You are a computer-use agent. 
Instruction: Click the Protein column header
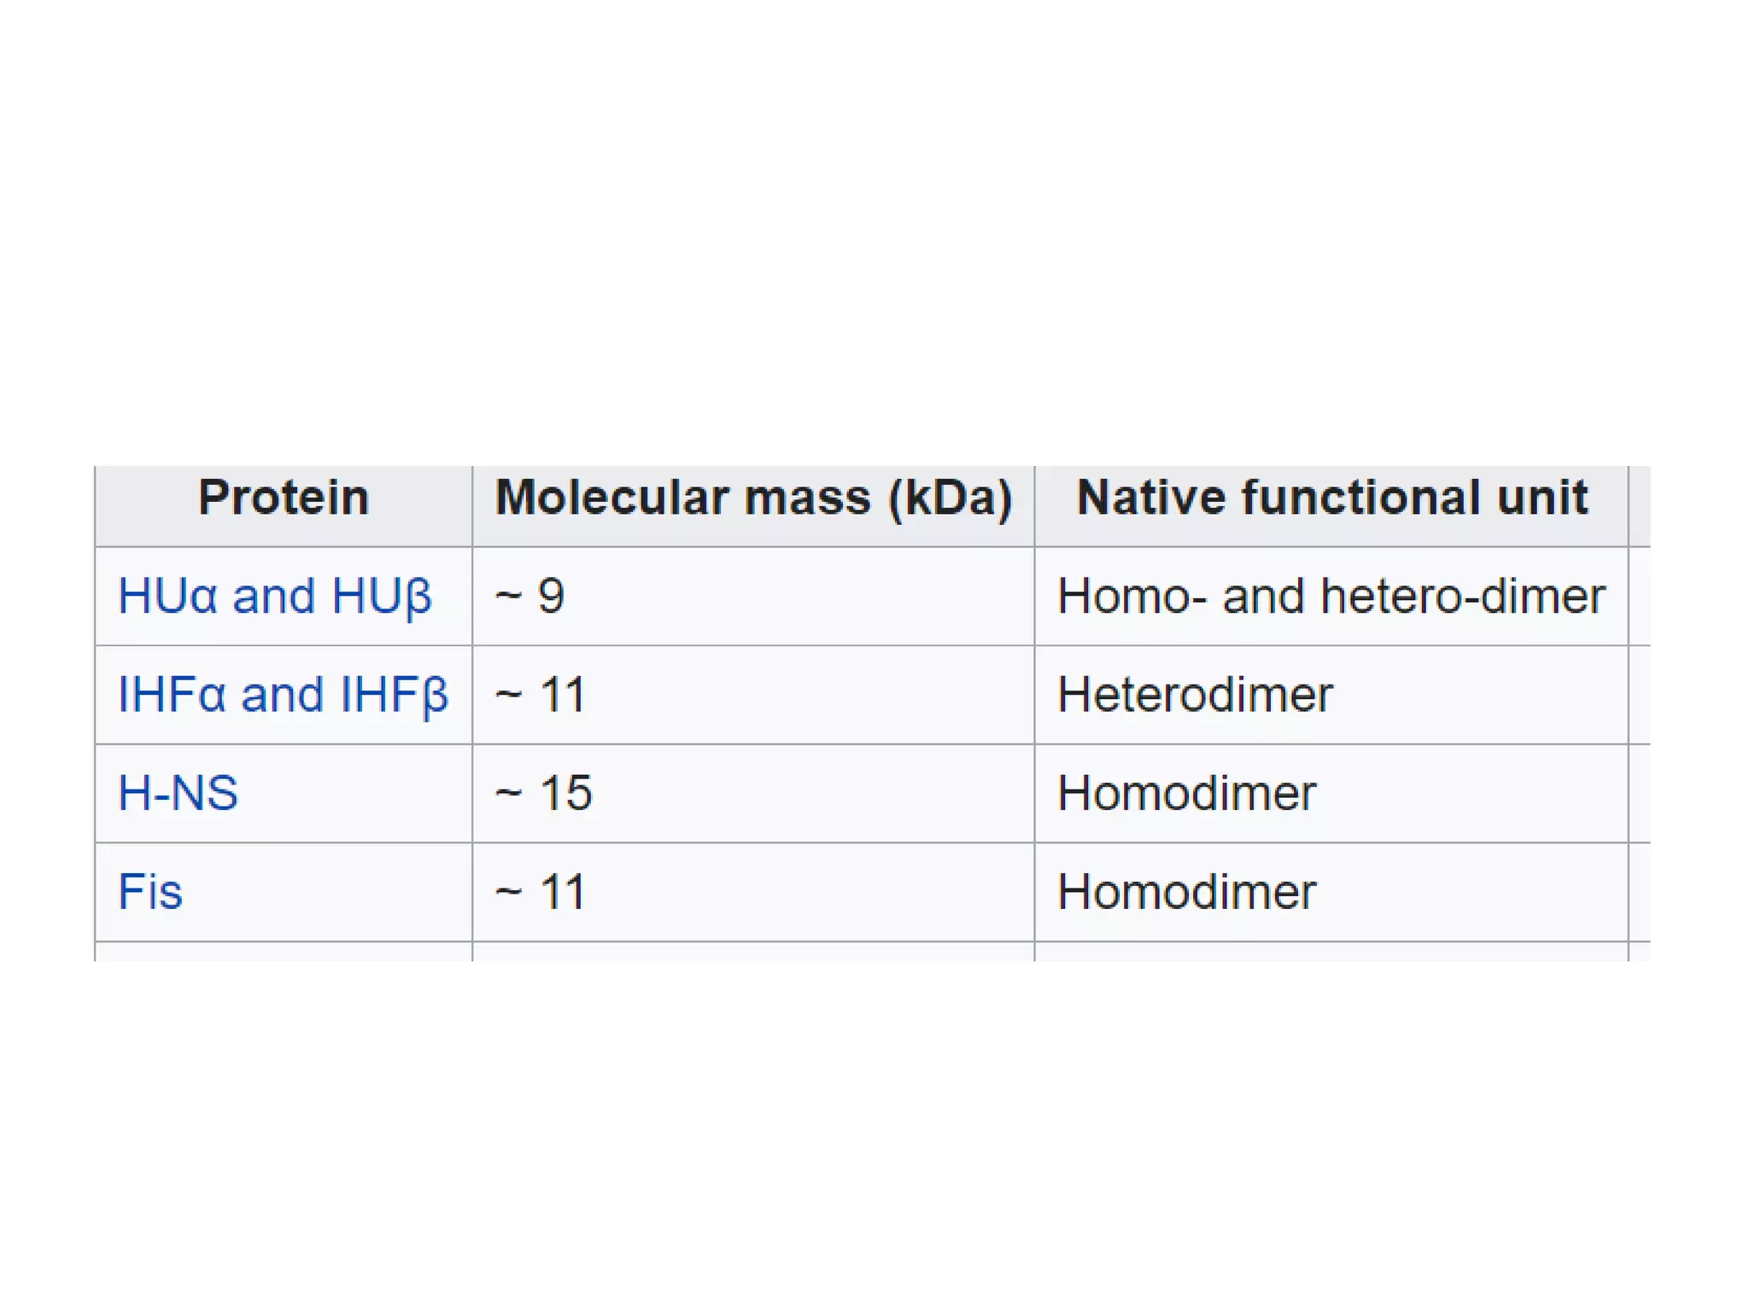284,505
